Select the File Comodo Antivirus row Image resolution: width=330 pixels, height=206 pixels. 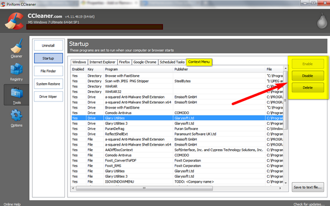(x=177, y=155)
